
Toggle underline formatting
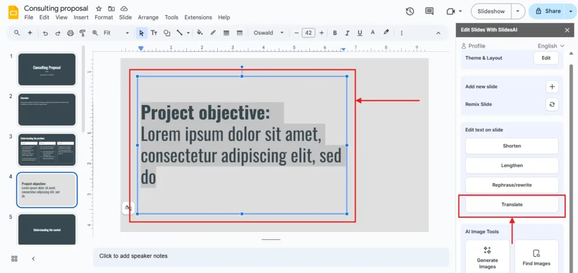coord(361,33)
